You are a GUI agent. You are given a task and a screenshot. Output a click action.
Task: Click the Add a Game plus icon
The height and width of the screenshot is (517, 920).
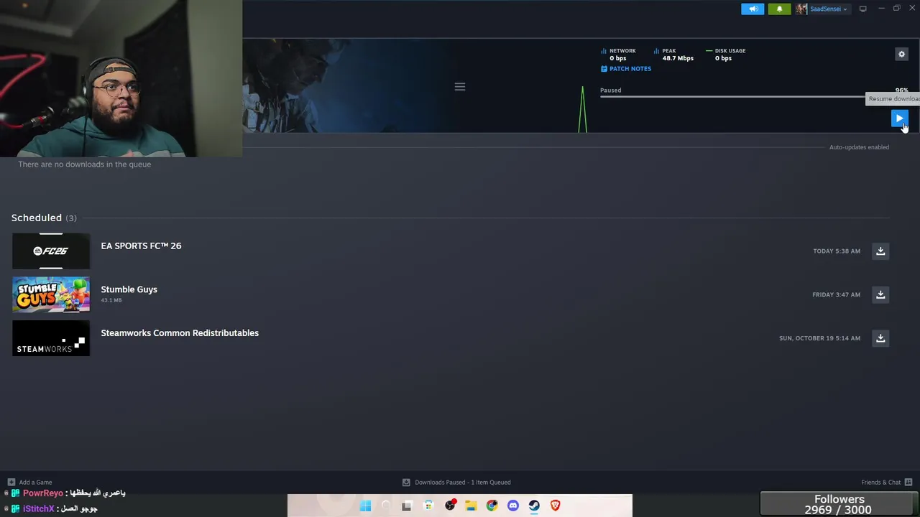click(x=11, y=483)
